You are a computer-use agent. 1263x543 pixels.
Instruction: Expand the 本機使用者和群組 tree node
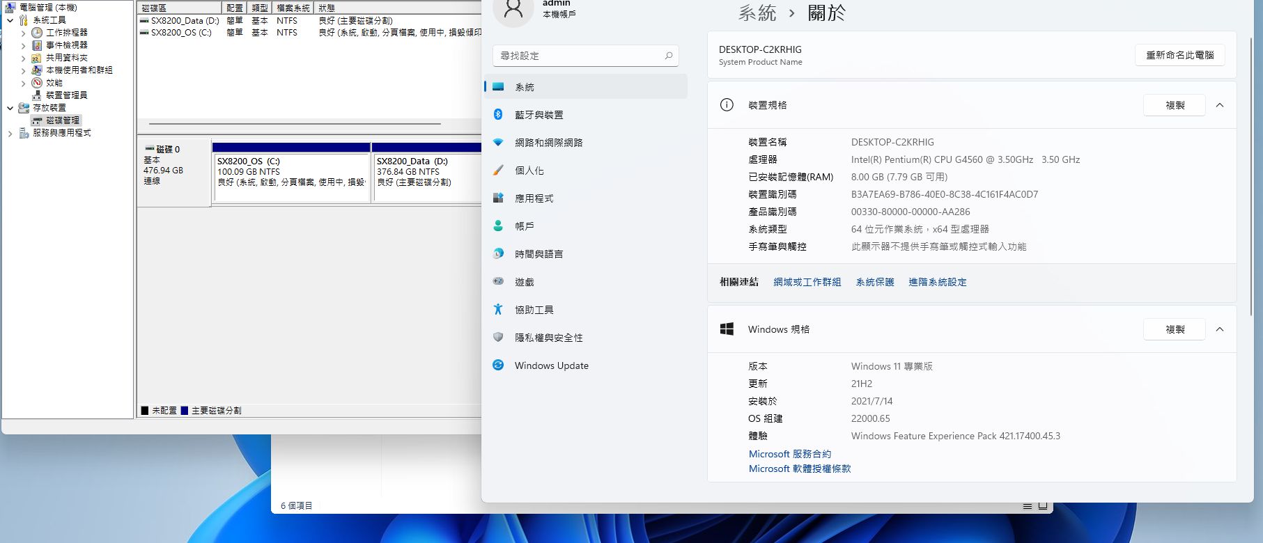pyautogui.click(x=24, y=70)
